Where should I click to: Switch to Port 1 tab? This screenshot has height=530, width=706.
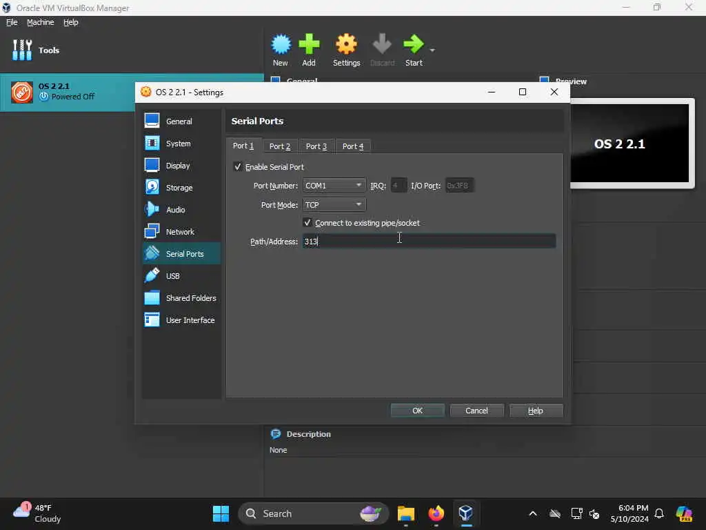[243, 146]
